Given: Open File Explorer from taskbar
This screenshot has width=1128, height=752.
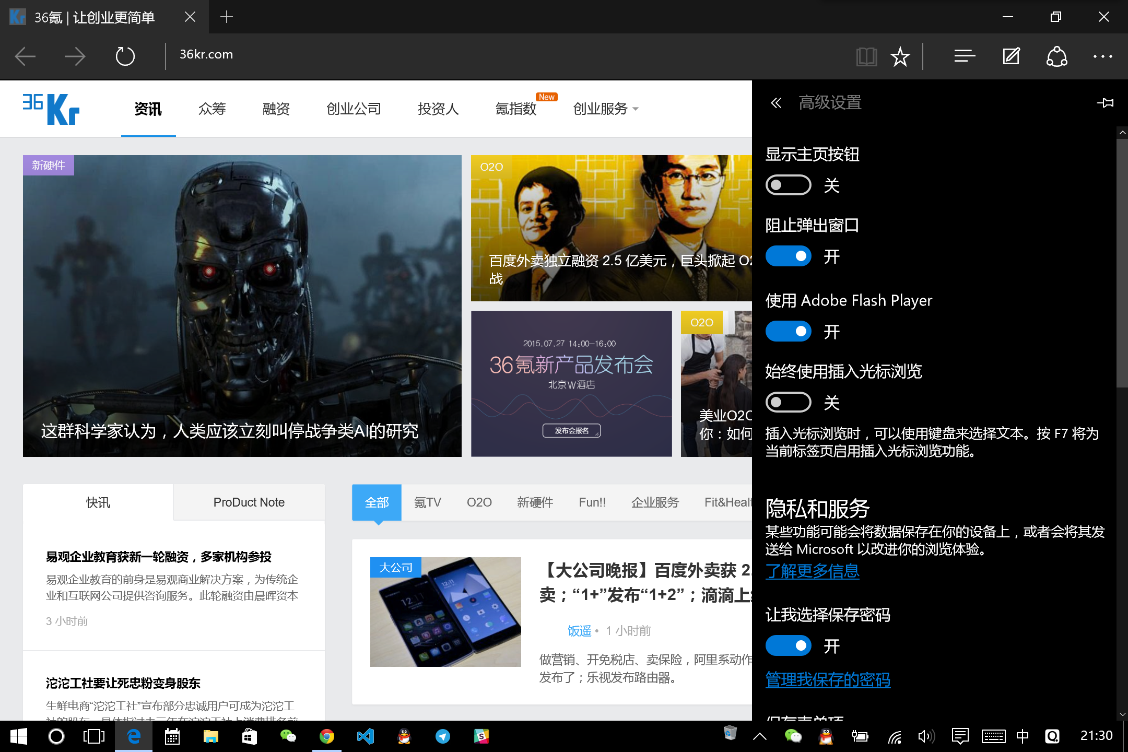Looking at the screenshot, I should [211, 736].
